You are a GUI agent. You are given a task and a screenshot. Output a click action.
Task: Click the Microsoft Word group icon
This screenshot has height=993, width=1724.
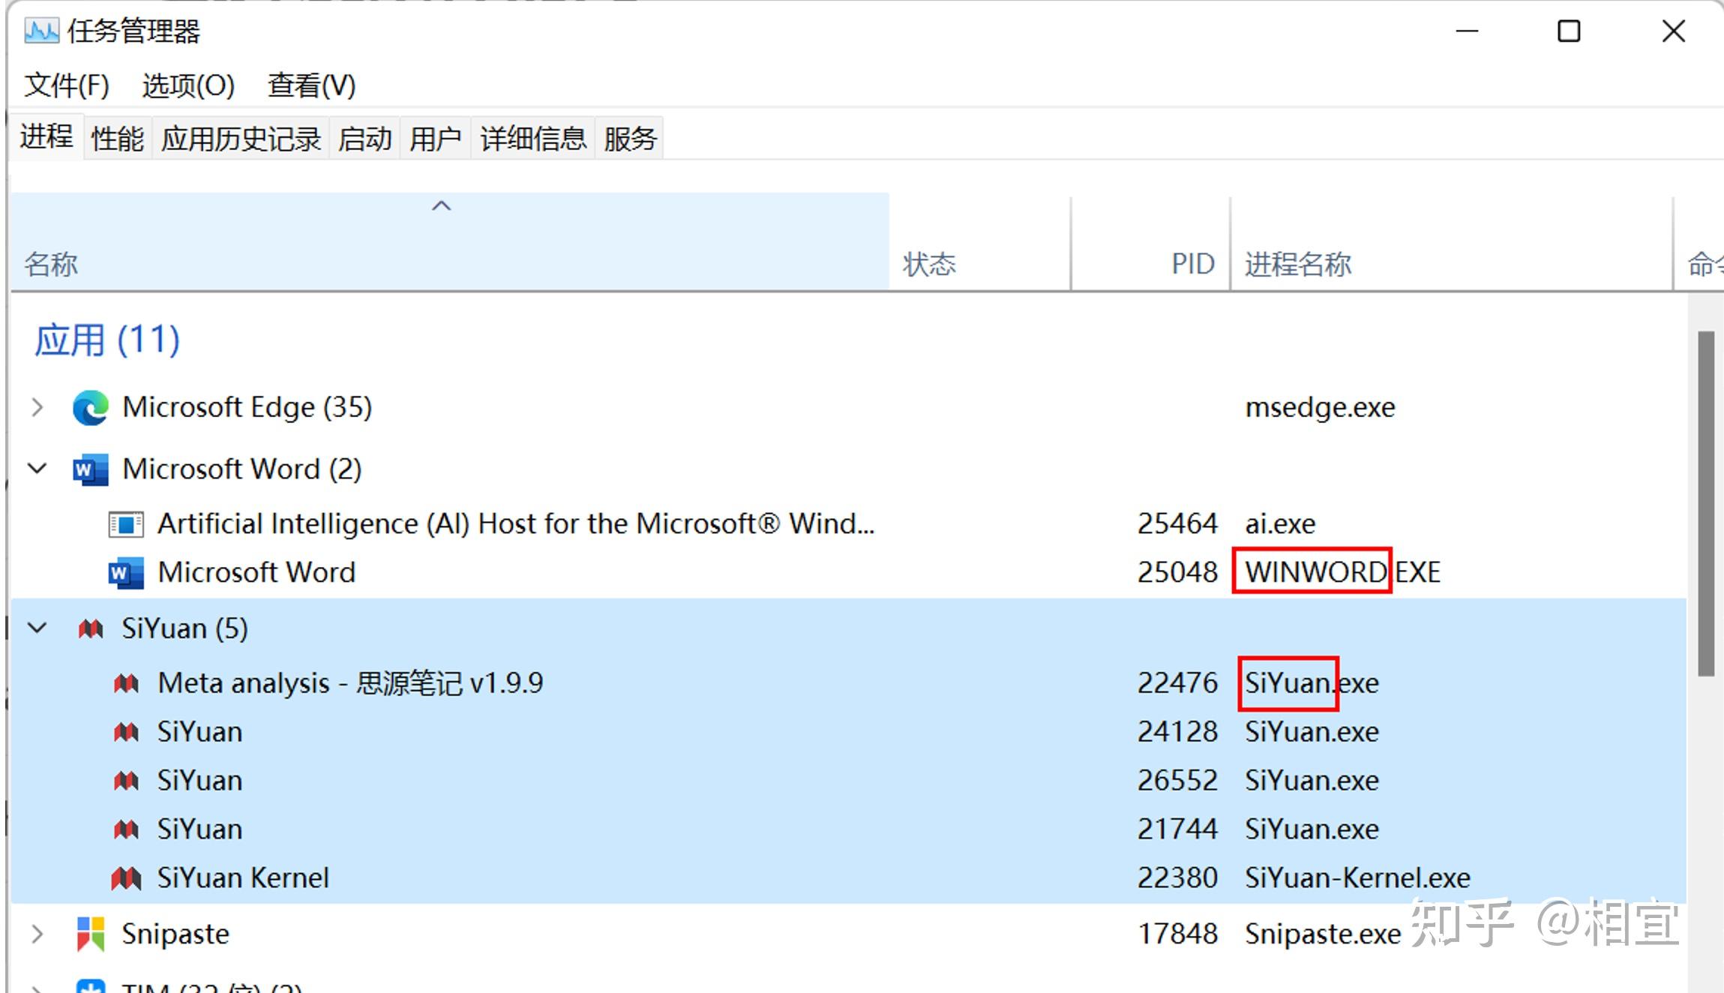coord(90,469)
